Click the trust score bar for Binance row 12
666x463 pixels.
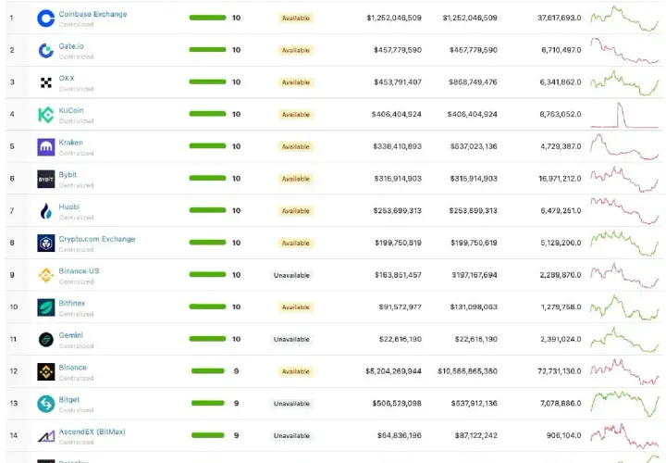[208, 371]
